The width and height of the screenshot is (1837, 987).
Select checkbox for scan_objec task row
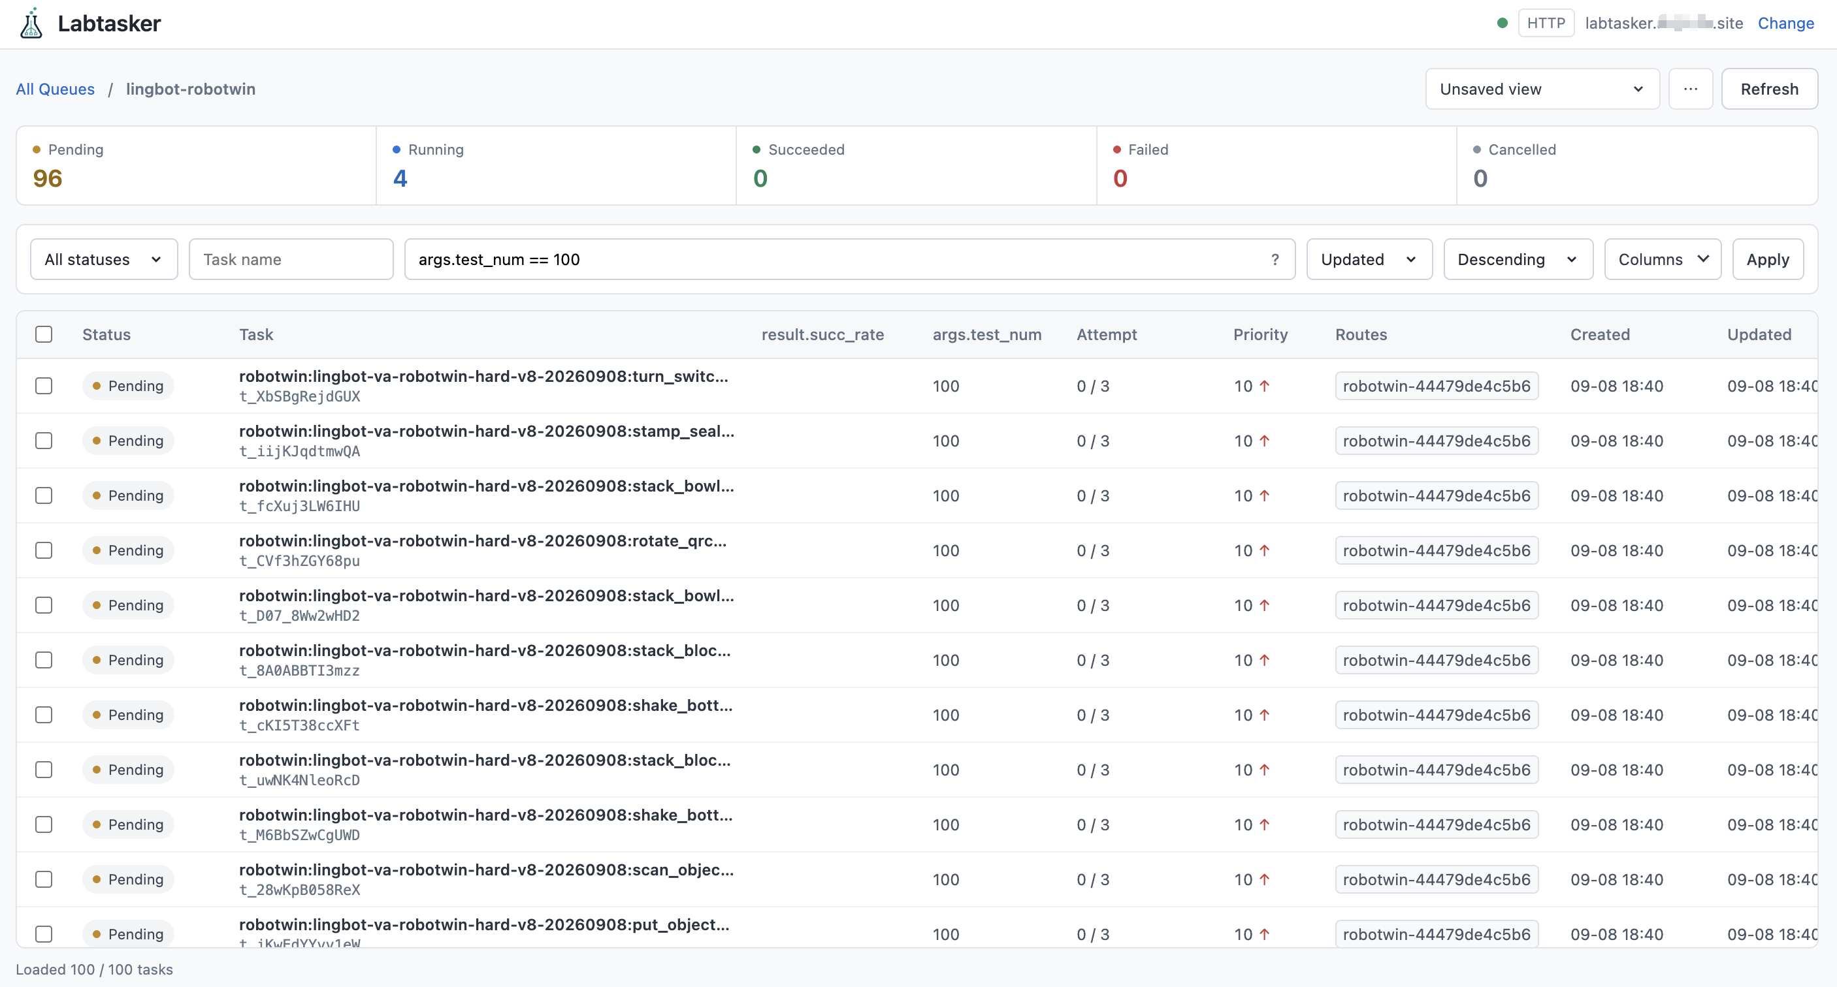44,879
